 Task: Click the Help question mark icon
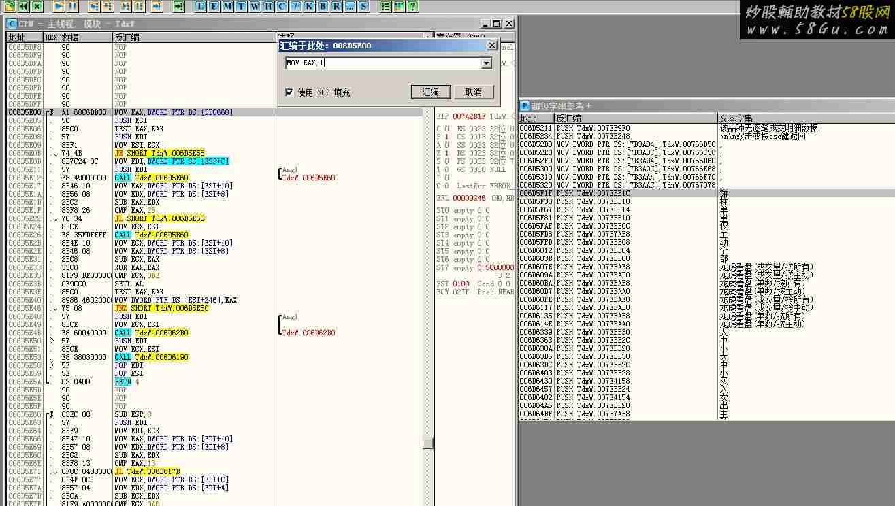[x=412, y=6]
